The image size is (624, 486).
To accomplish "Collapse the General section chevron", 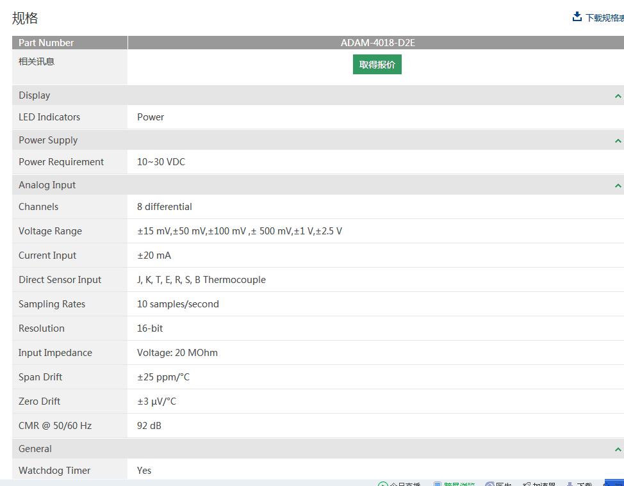I will 618,450.
